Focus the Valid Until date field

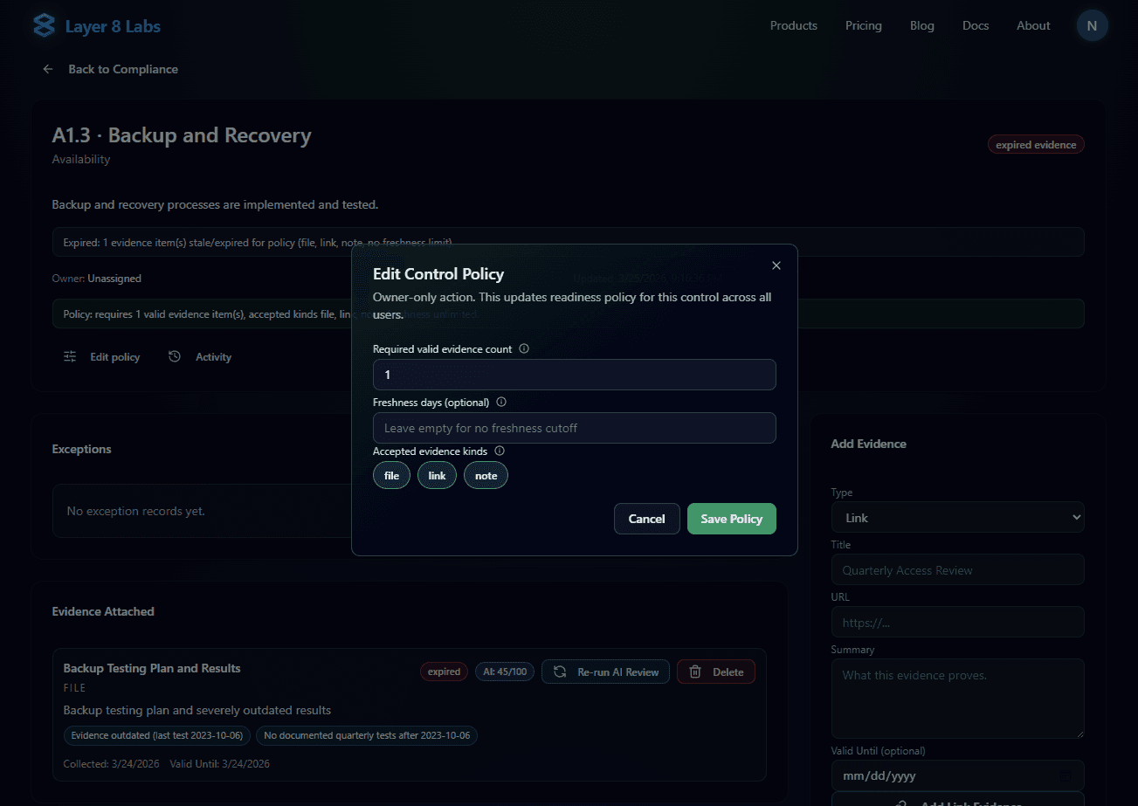pos(957,775)
